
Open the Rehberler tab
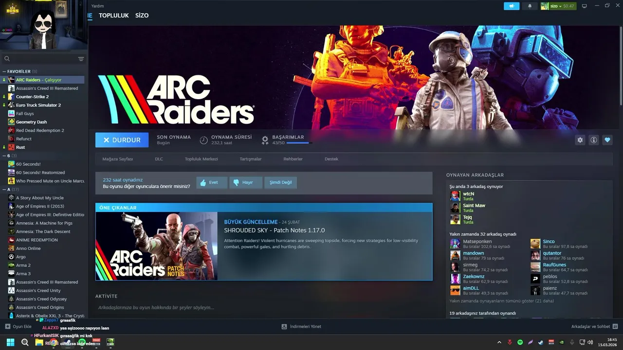coord(293,159)
